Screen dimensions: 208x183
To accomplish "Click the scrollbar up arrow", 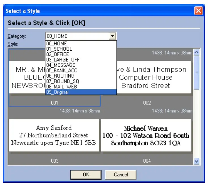I will pyautogui.click(x=197, y=52).
